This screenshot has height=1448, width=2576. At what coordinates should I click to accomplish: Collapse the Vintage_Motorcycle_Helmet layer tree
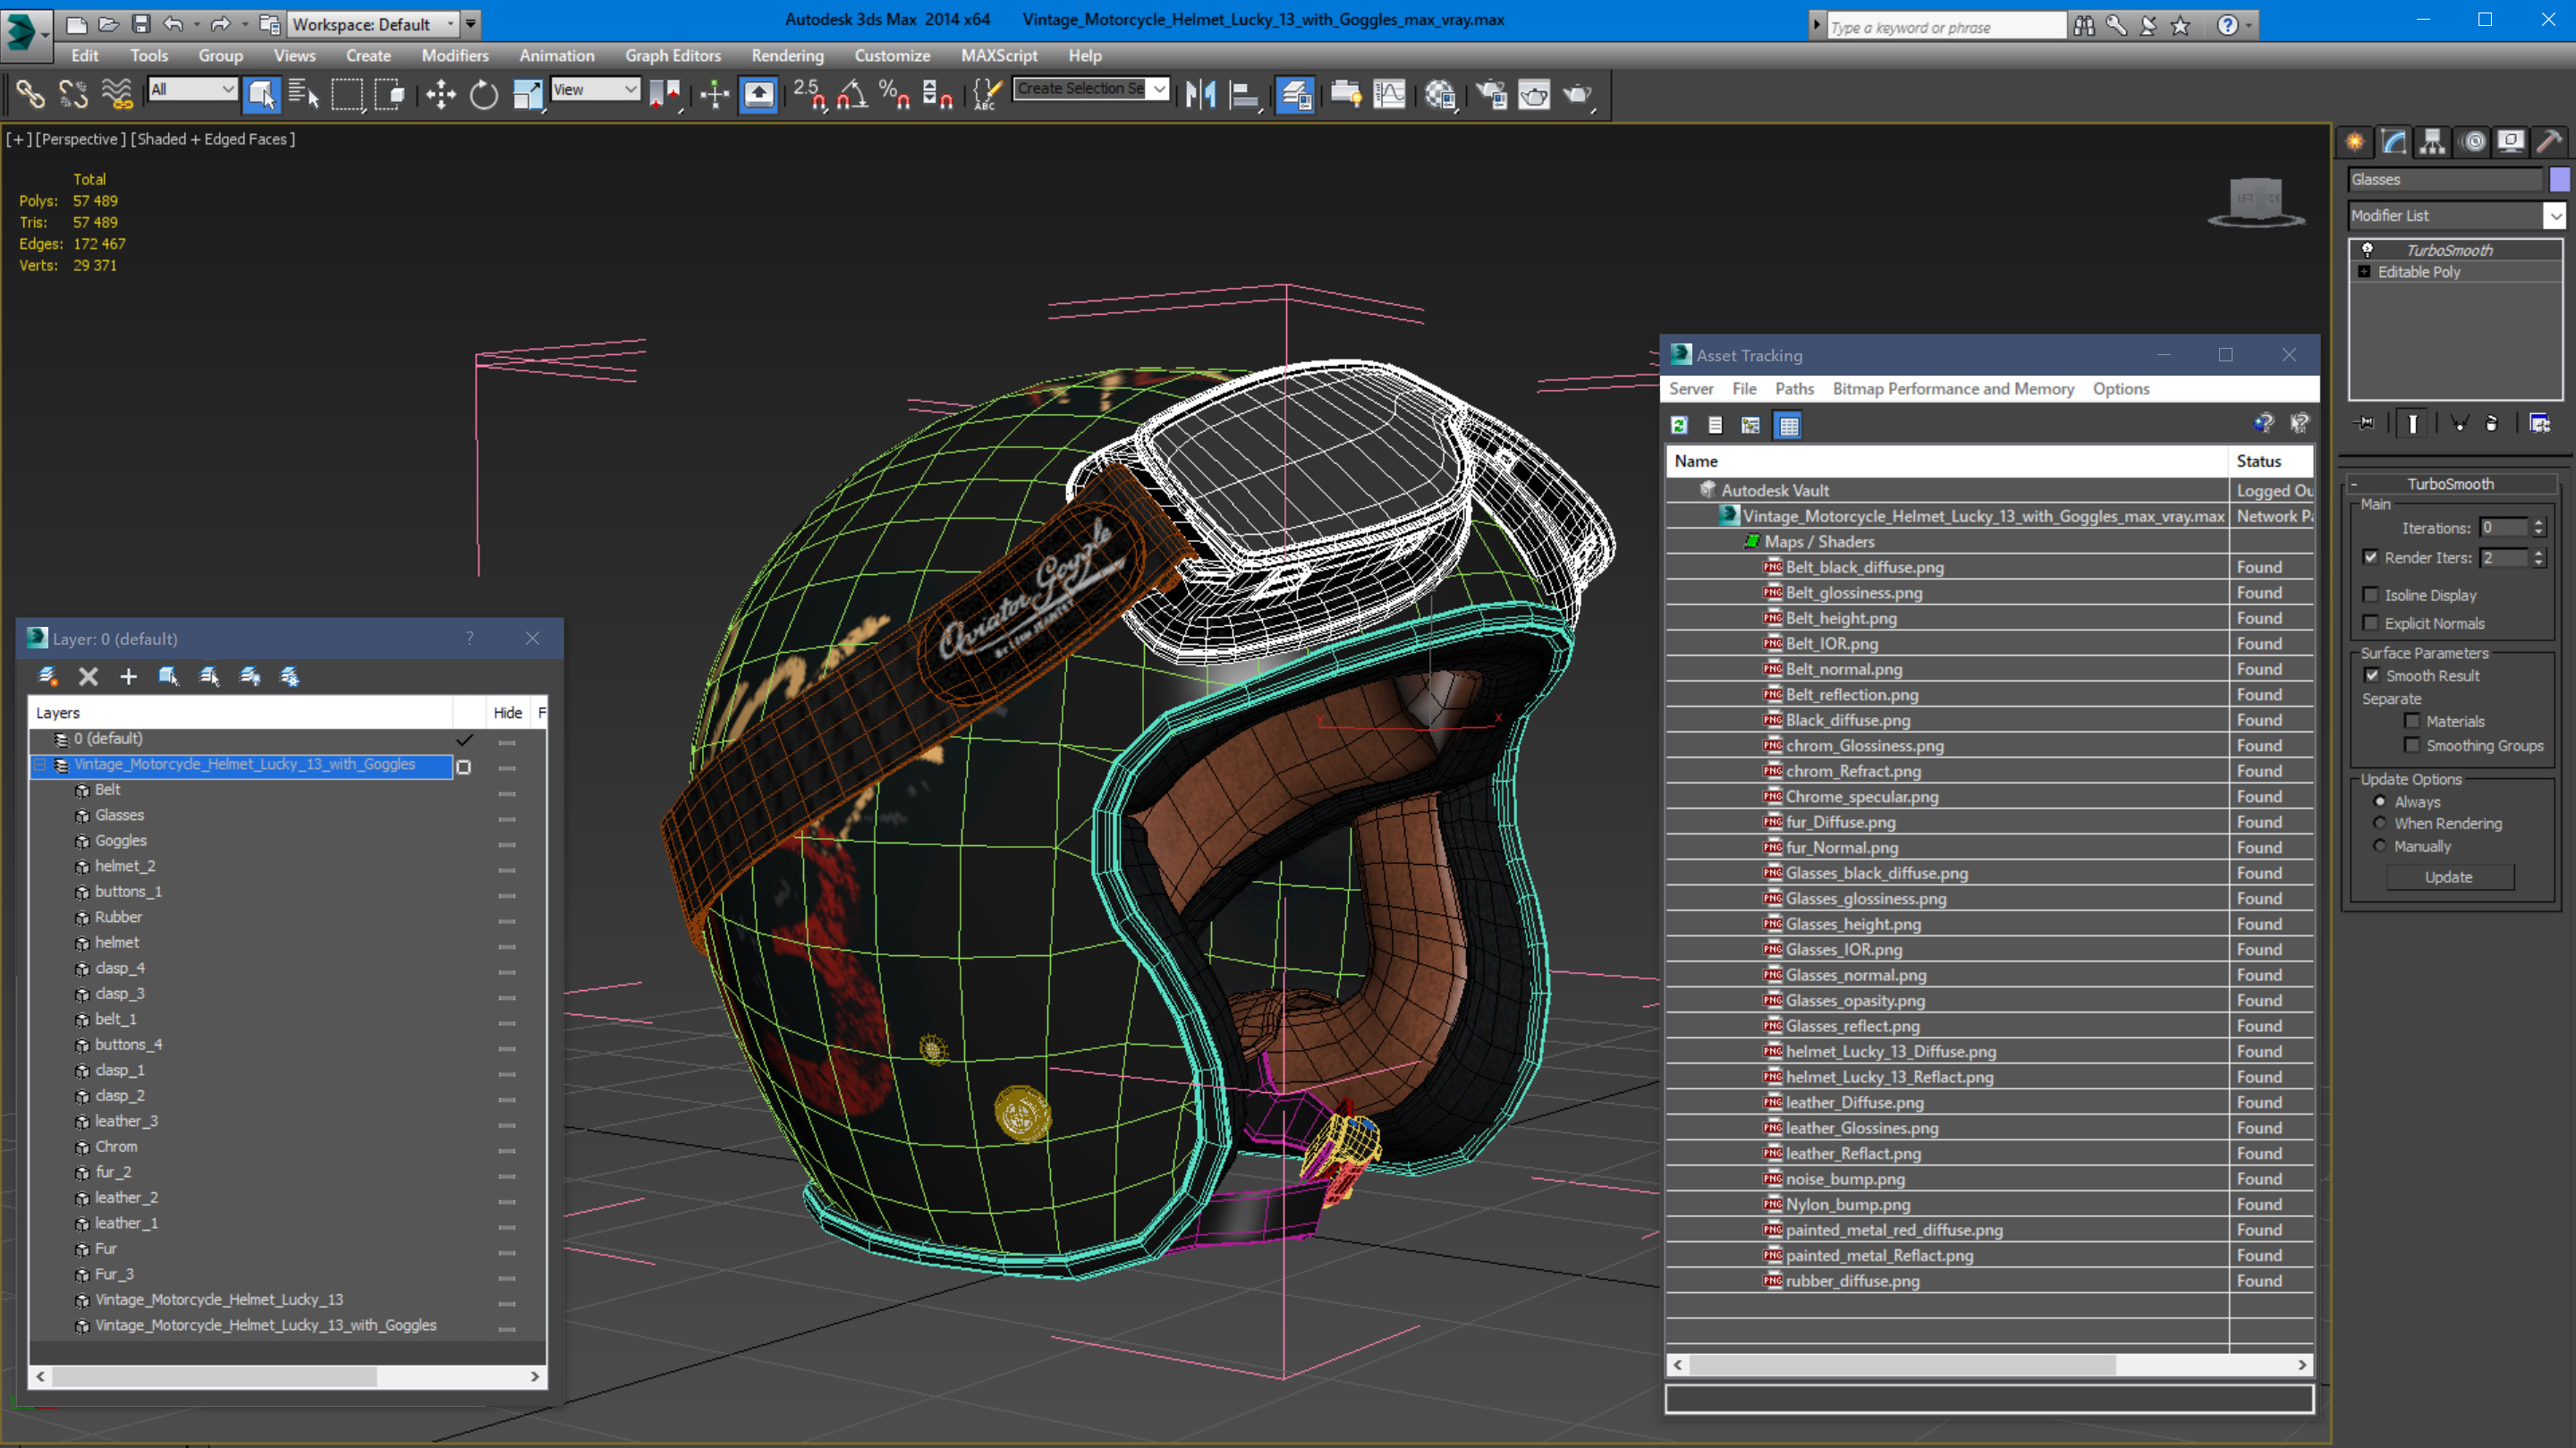point(40,765)
